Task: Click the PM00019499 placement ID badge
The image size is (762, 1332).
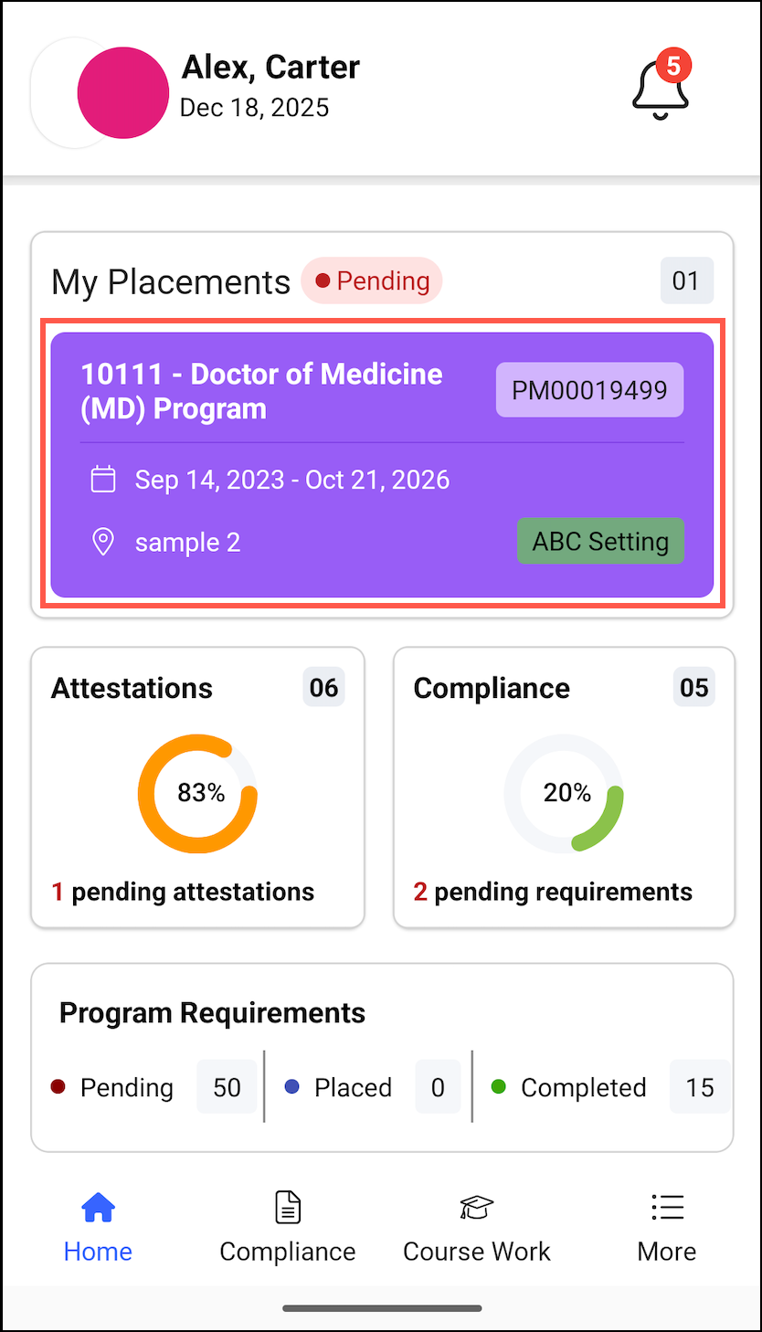Action: click(589, 390)
